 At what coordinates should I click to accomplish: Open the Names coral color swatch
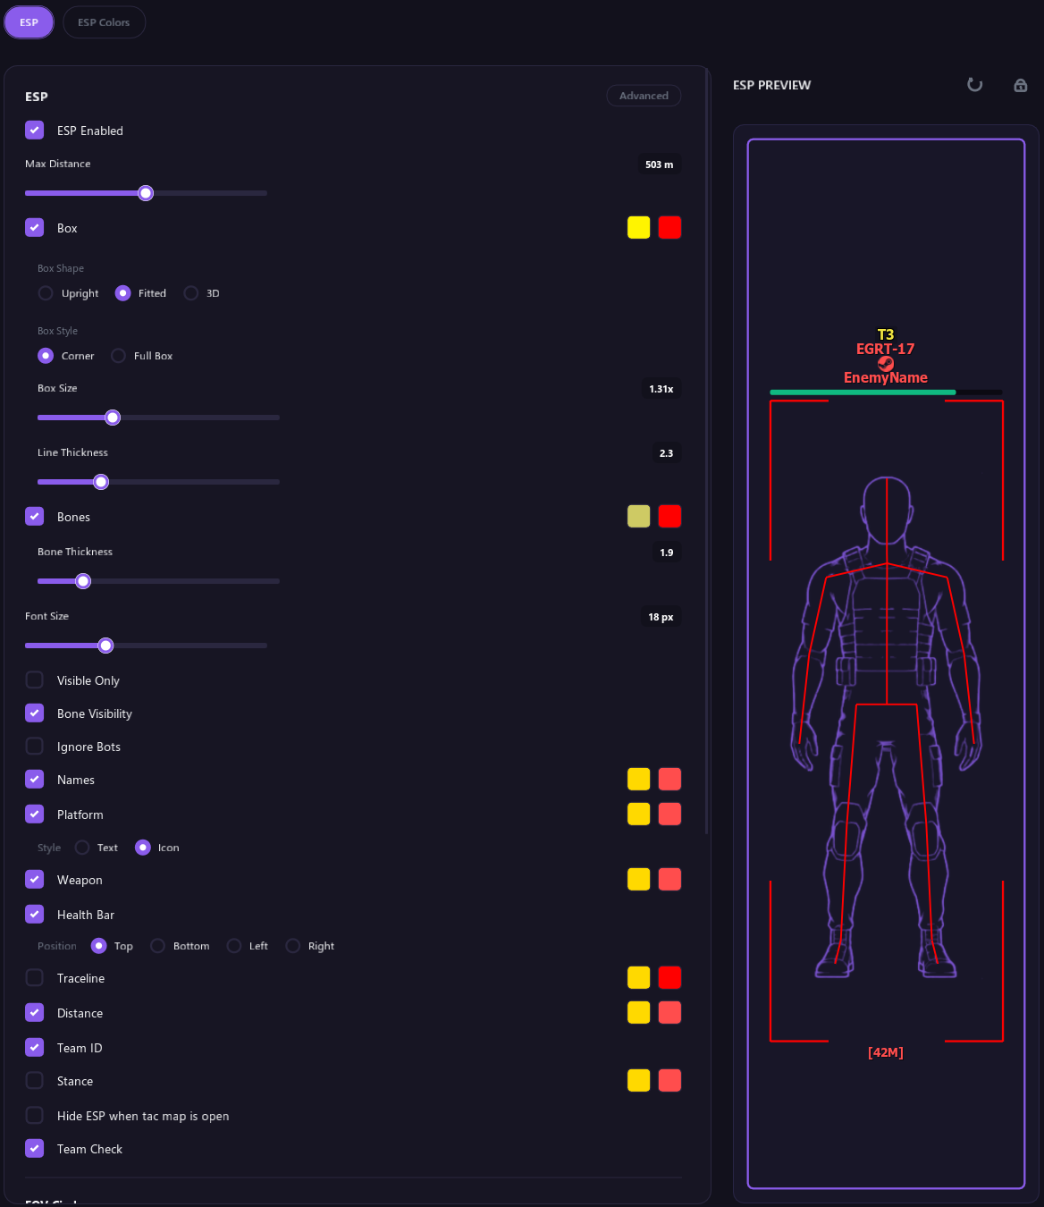[669, 779]
